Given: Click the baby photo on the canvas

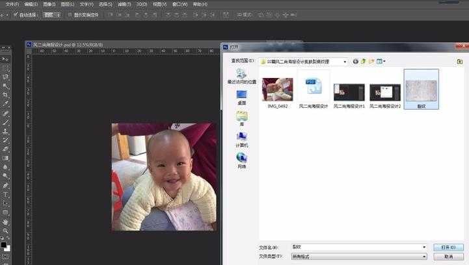Looking at the screenshot, I should pos(164,177).
